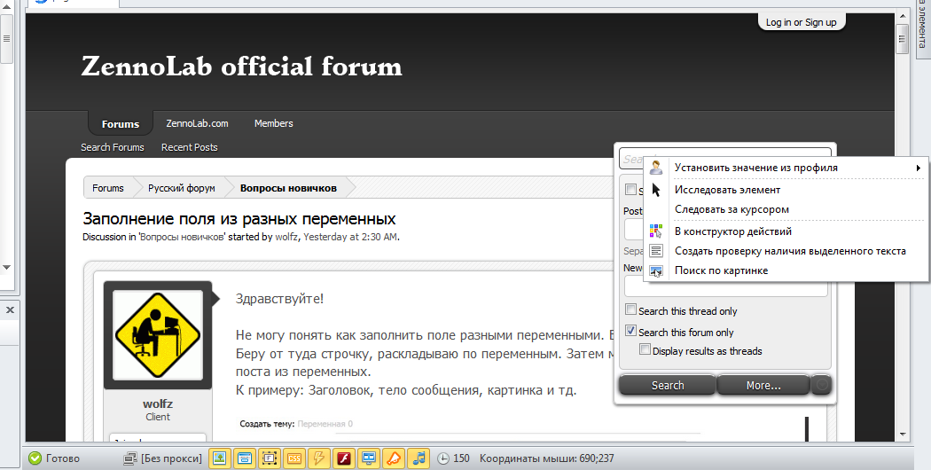Click Yesterday at 2:30 AM timestamp link

350,237
